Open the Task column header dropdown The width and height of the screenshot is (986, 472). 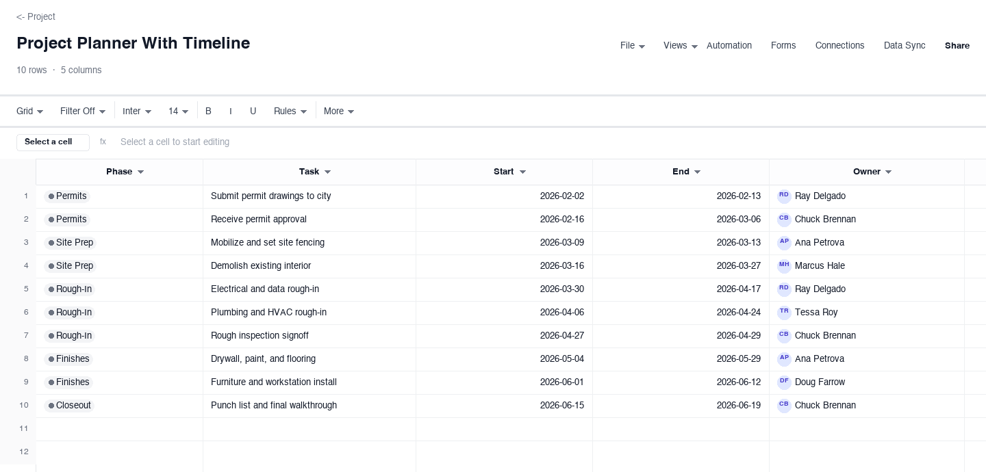coord(327,172)
